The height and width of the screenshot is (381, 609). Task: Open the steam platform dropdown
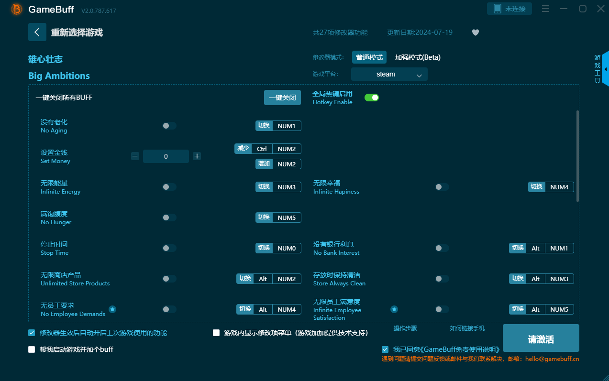tap(389, 74)
